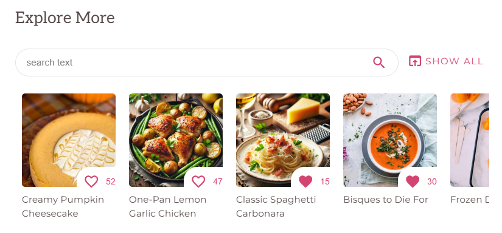Click the Show All expand icon

(x=415, y=61)
